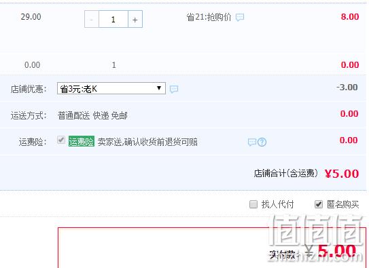Open help question mark for 运费险
369x268 pixels.
[262, 142]
